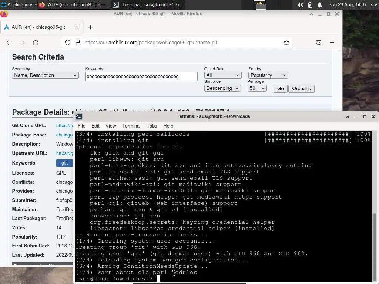Image resolution: width=379 pixels, height=284 pixels.
Task: Roll up the Firefox window with shade arrow
Action: [311, 14]
